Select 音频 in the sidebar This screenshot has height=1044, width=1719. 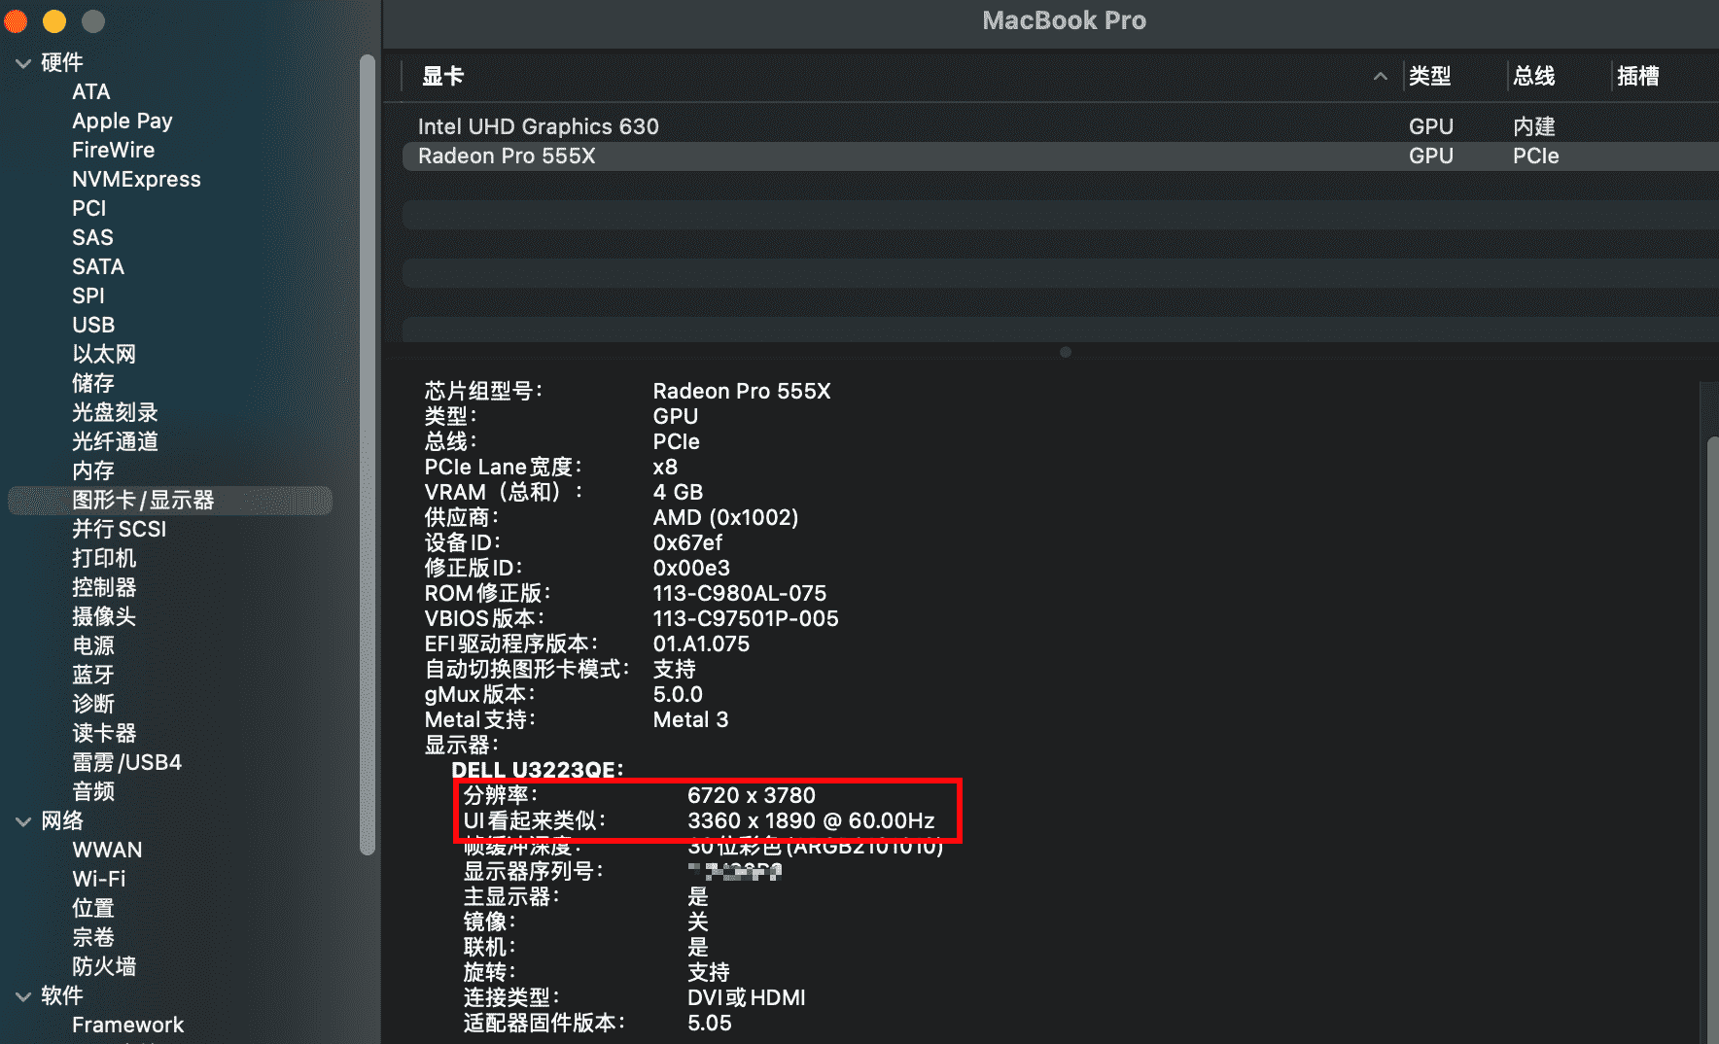[x=93, y=791]
